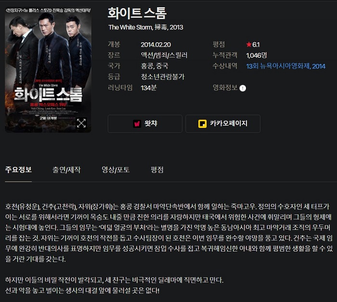Screen dimensions: 337x302
Task: Click the red star rating icon
Action: coord(249,44)
